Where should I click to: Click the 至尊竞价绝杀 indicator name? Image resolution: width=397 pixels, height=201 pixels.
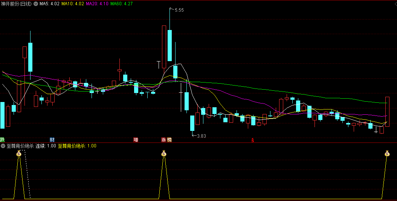[20, 146]
